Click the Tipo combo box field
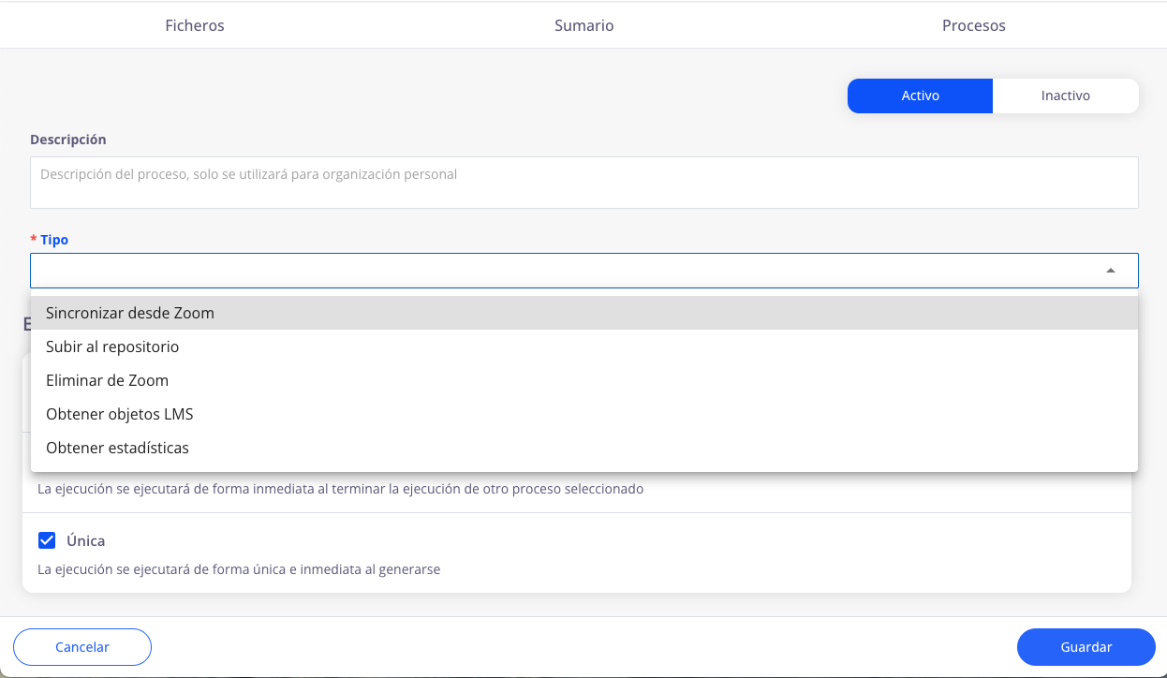 [x=584, y=271]
